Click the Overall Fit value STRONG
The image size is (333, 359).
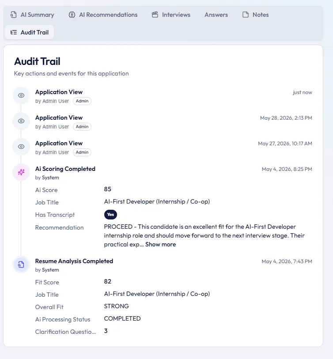click(x=116, y=306)
